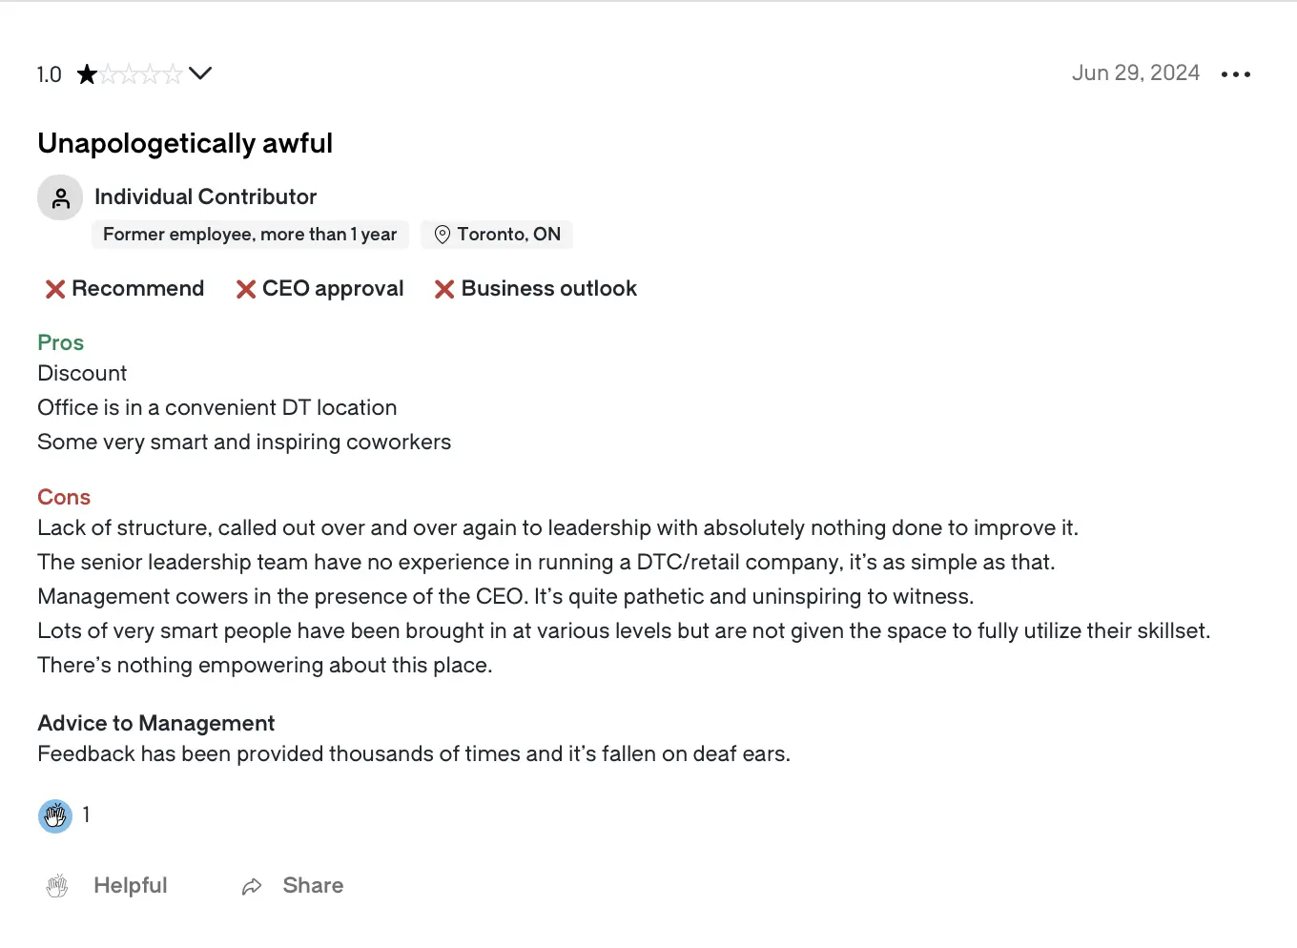Click the red X beside Business outlook

(444, 289)
